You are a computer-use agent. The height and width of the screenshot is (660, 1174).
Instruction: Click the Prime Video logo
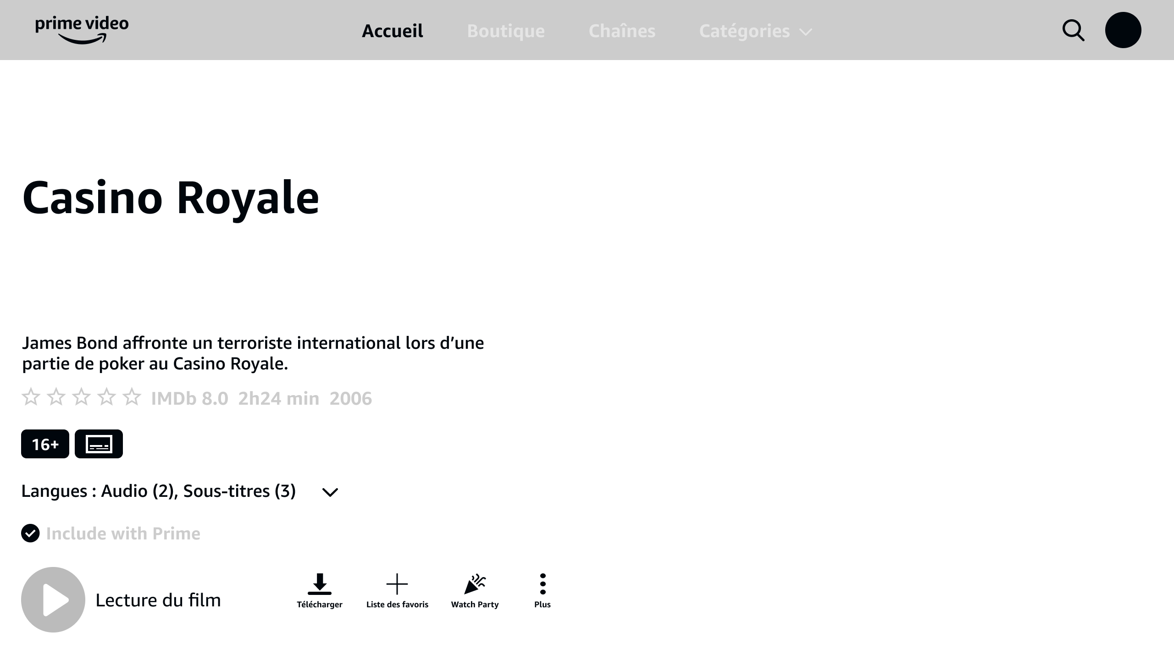82,30
